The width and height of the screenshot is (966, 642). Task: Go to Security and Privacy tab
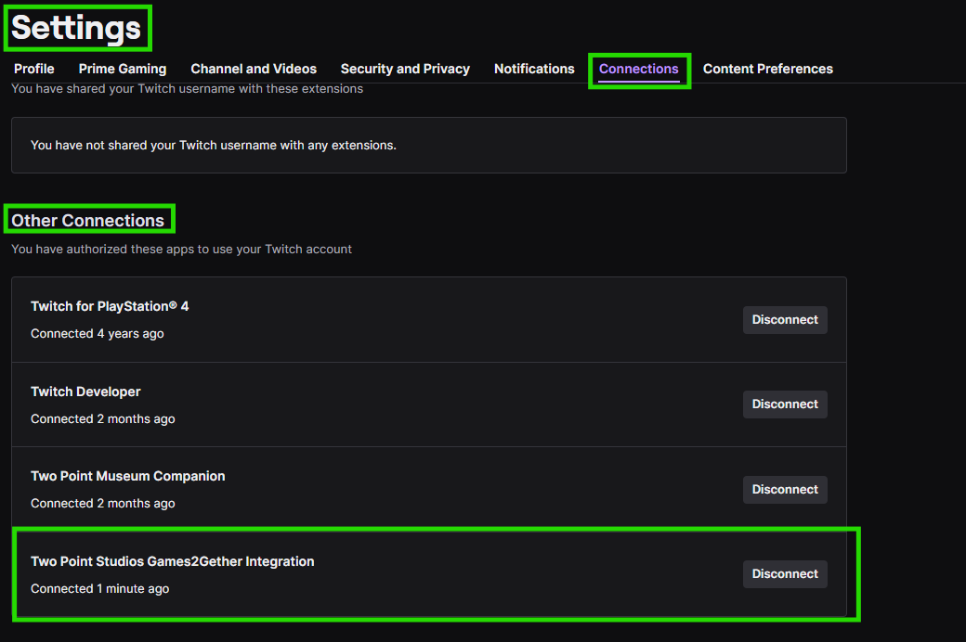pos(405,69)
